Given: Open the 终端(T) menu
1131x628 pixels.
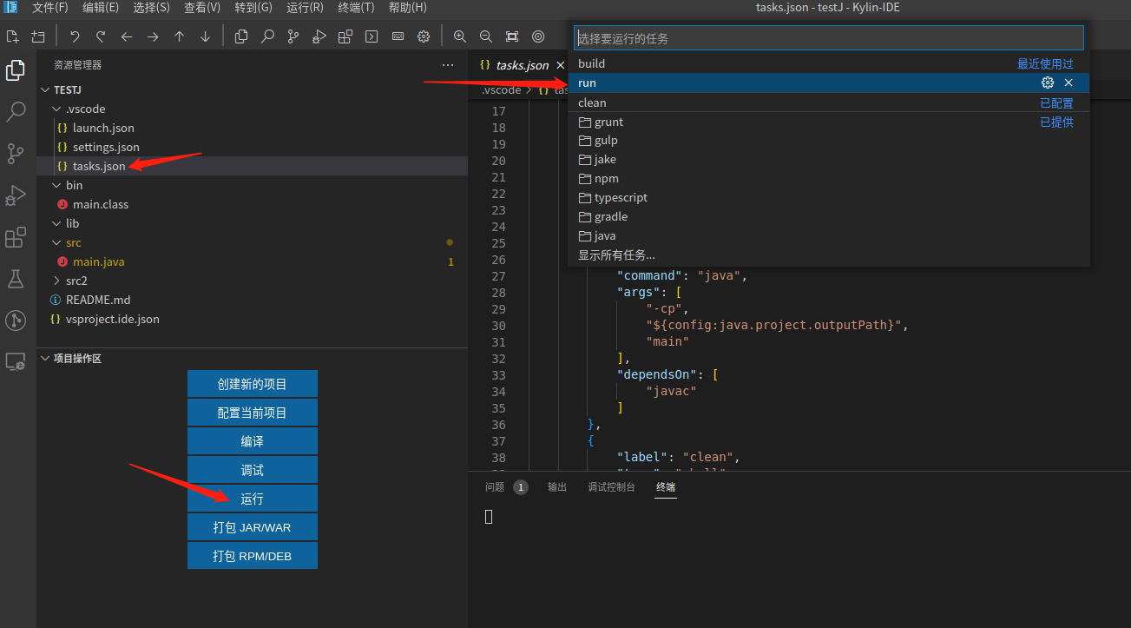Looking at the screenshot, I should point(356,7).
